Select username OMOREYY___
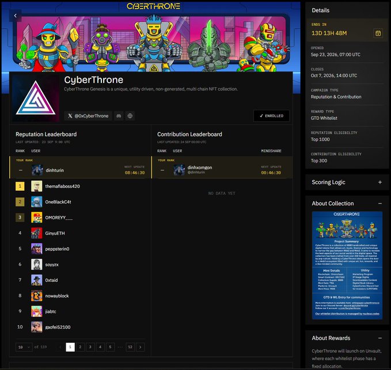391x370 pixels. pyautogui.click(x=59, y=218)
